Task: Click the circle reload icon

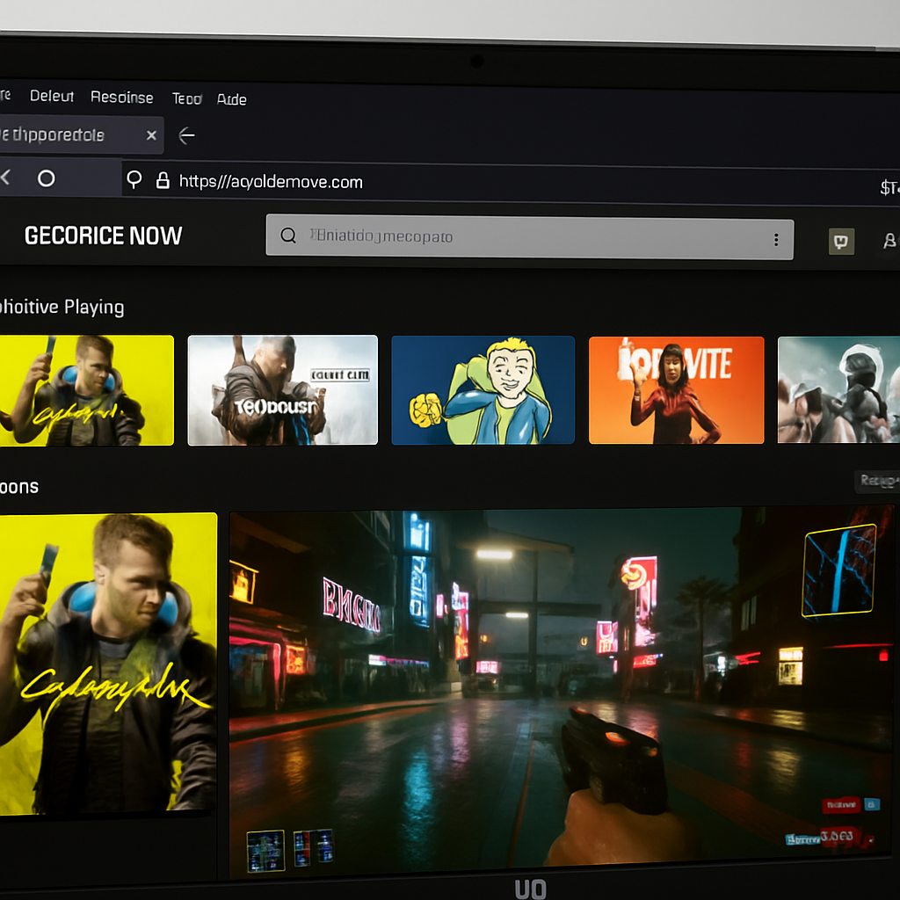Action: [x=47, y=178]
